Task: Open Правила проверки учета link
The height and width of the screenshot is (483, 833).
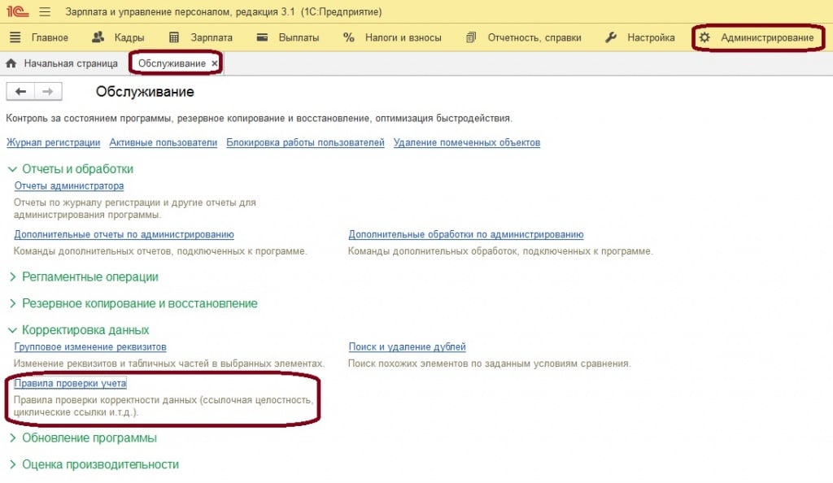Action: pyautogui.click(x=70, y=383)
